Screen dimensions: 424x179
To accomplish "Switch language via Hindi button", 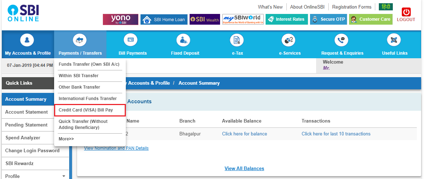I will (386, 7).
